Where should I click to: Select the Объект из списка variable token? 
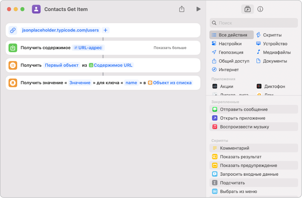(x=170, y=83)
